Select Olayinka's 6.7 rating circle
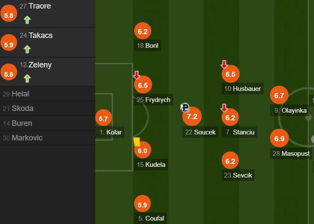Screen dimensions: 314x224 (279, 95)
